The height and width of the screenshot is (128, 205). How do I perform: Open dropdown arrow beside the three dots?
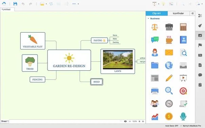click(78, 4)
